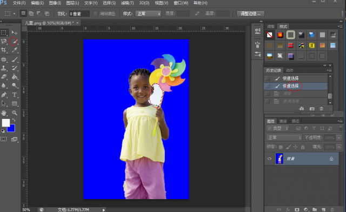
Task: Select the Spot Healing Brush tool
Action: pyautogui.click(x=4, y=59)
